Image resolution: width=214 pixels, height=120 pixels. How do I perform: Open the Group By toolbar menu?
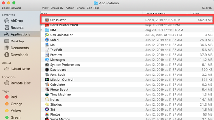[57, 8]
